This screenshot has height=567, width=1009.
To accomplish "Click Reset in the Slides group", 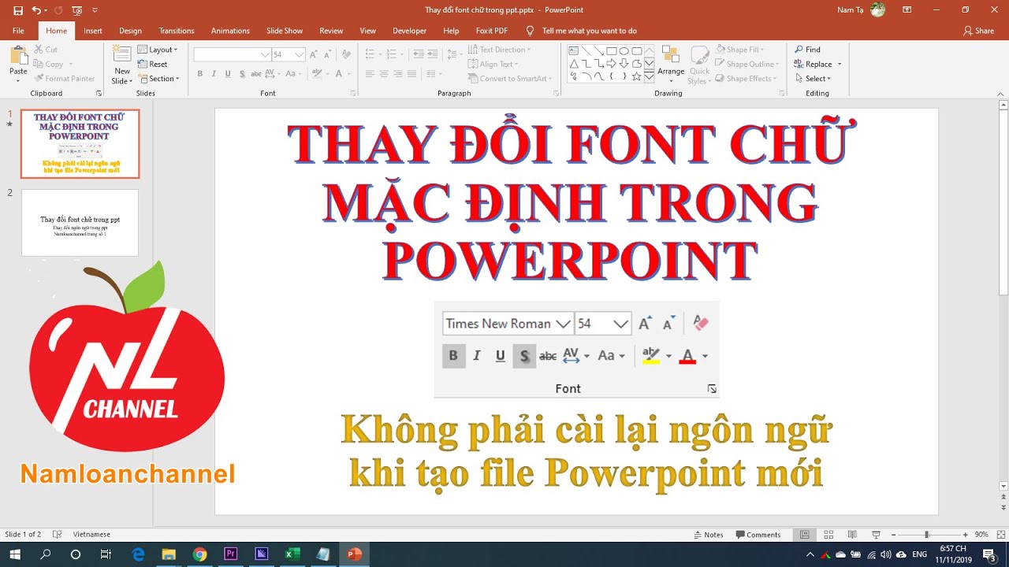I will 153,65.
